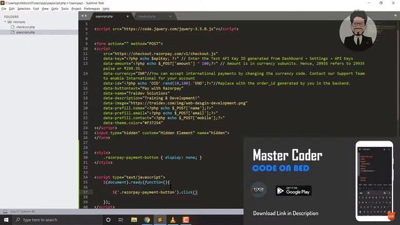Open VLC media player from the taskbar

(x=173, y=219)
